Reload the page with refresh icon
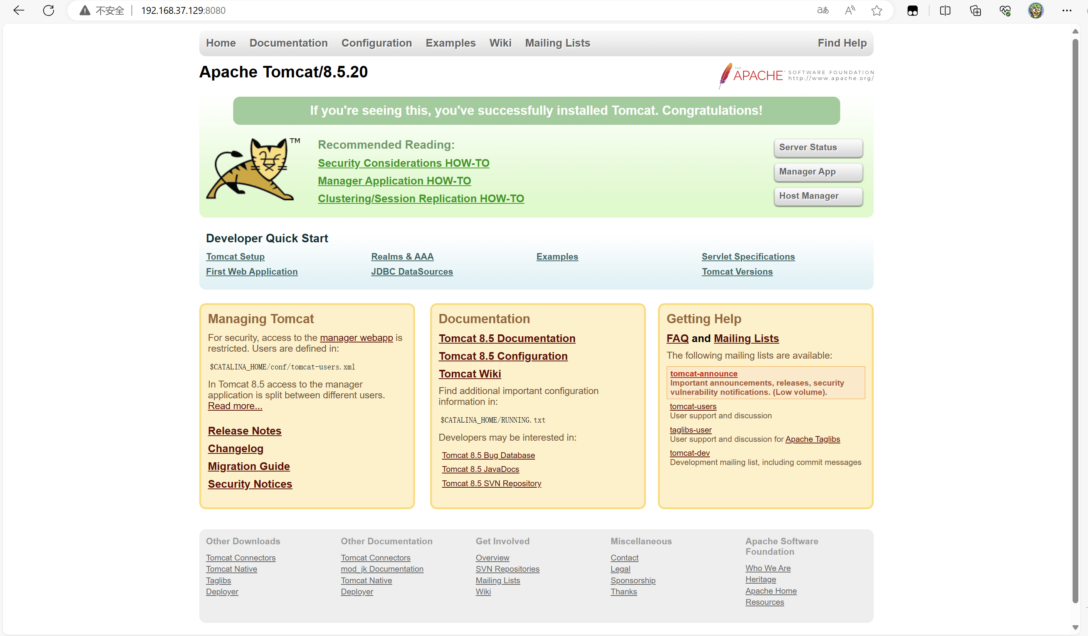The width and height of the screenshot is (1088, 636). [48, 10]
